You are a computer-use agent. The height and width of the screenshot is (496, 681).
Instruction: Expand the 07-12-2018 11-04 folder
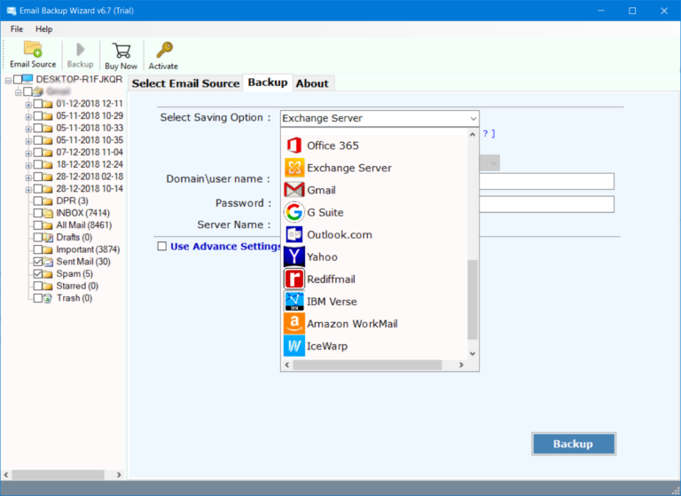28,154
